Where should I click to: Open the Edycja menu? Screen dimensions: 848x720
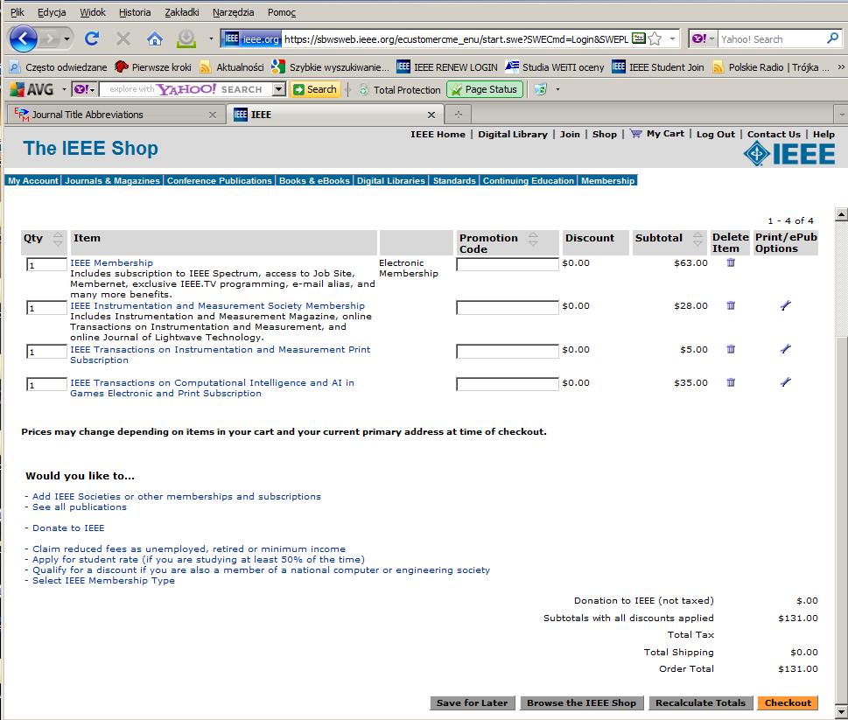click(x=52, y=12)
